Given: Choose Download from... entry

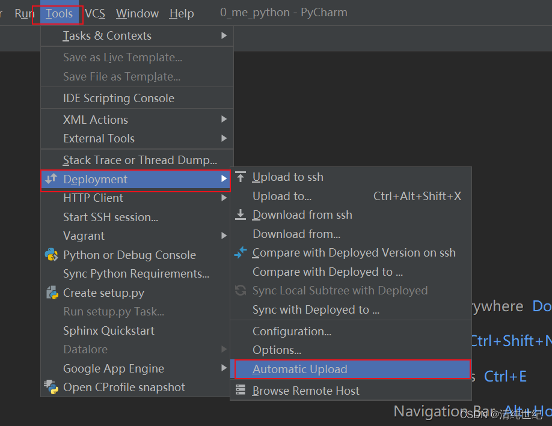Looking at the screenshot, I should coord(351,234).
